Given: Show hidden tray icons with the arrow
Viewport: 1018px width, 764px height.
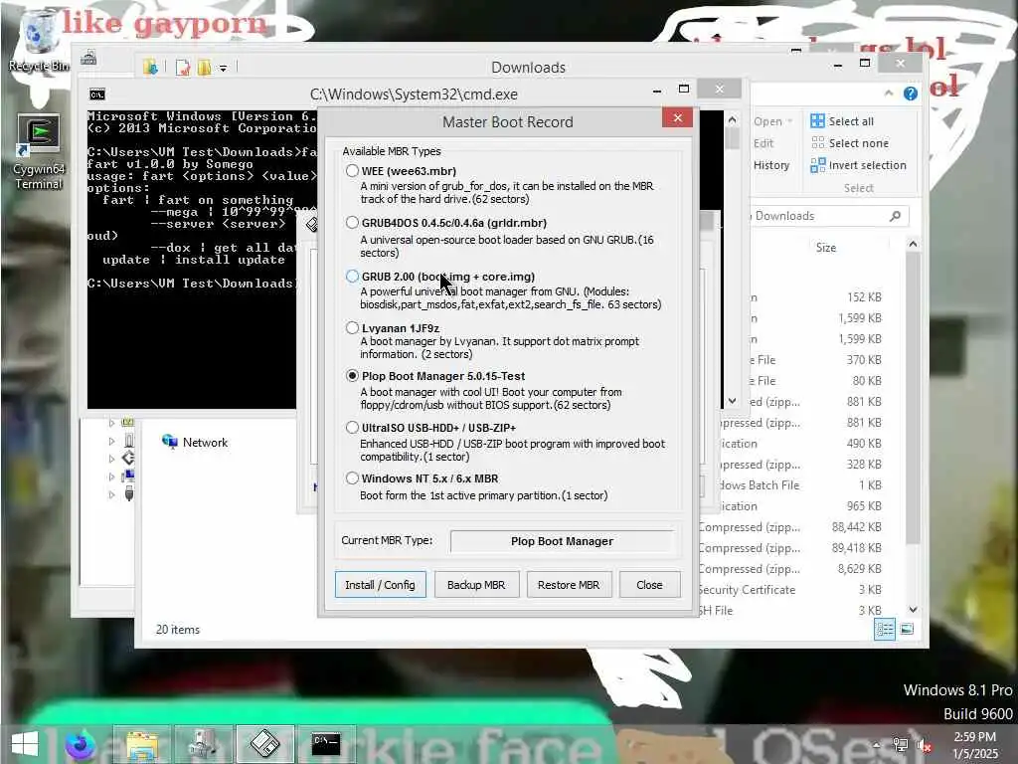Looking at the screenshot, I should pos(876,744).
